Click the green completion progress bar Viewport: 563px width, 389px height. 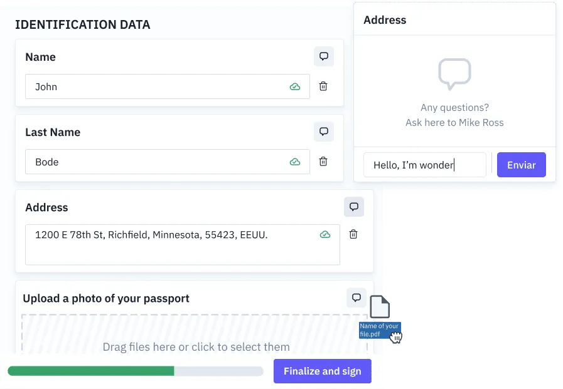(x=136, y=371)
